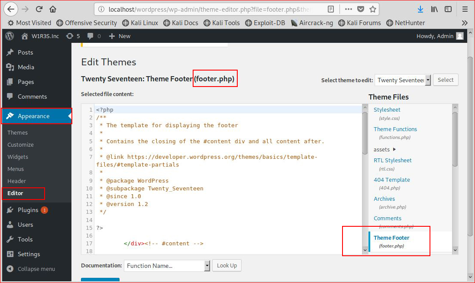The width and height of the screenshot is (475, 283).
Task: Open the Howdy, Admin account menu
Action: (440, 36)
